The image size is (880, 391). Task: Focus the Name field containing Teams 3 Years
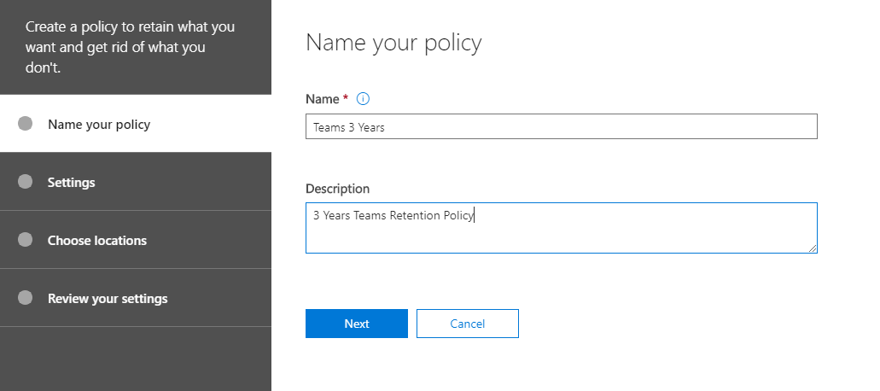tap(562, 127)
